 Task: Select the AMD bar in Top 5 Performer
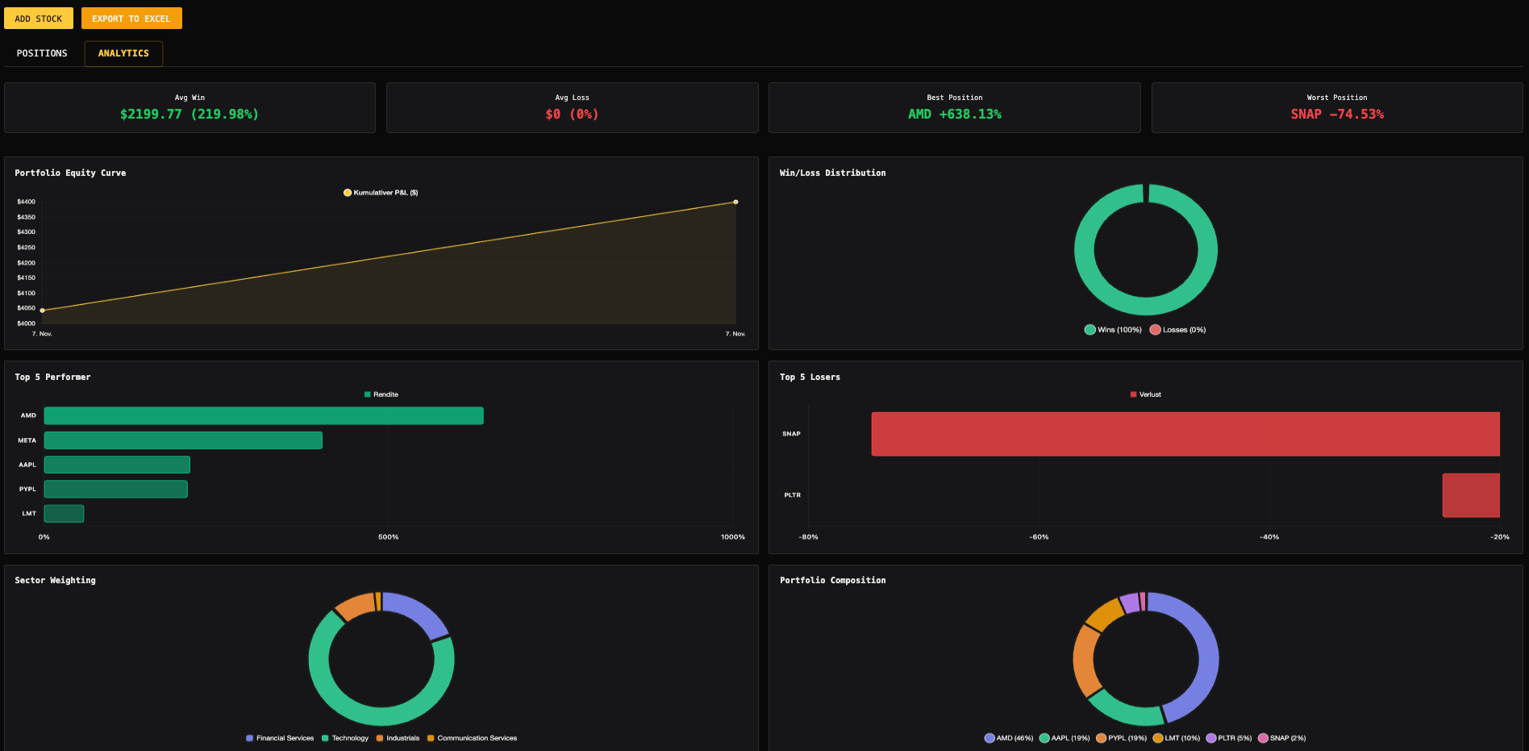click(x=265, y=415)
